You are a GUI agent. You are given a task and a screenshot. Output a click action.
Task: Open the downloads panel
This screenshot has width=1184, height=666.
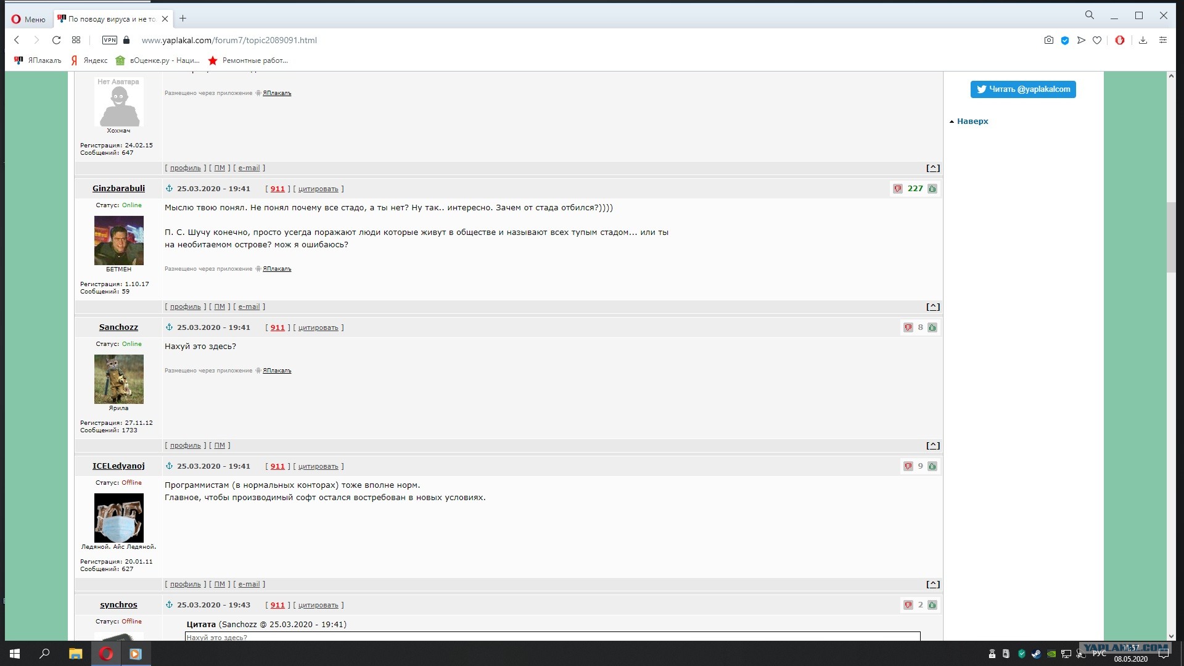click(1143, 40)
